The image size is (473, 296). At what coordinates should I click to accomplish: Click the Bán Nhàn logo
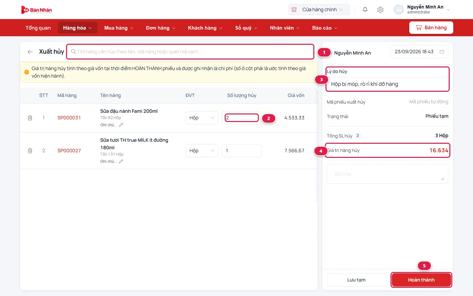[x=36, y=10]
